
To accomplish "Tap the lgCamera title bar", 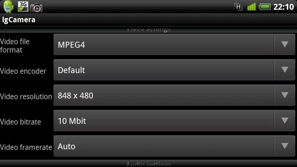I will (x=148, y=20).
